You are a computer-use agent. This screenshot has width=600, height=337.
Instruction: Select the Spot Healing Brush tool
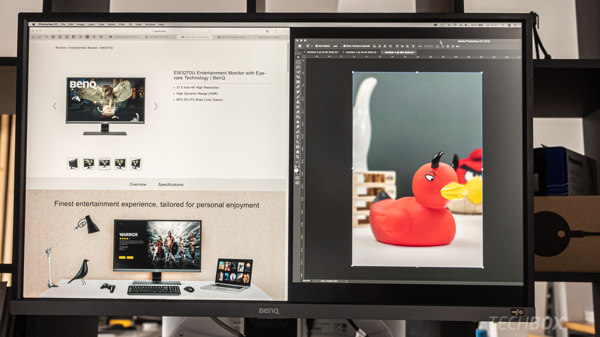pyautogui.click(x=298, y=92)
